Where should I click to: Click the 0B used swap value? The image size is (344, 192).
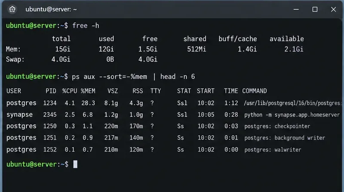110,59
